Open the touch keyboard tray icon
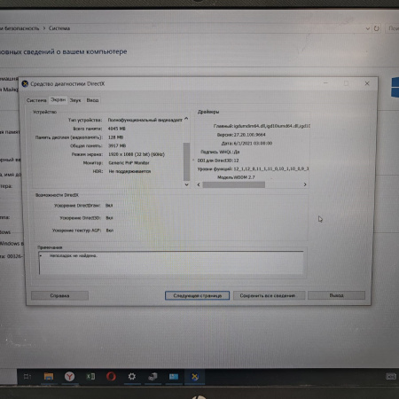The width and height of the screenshot is (399, 399). (x=391, y=376)
